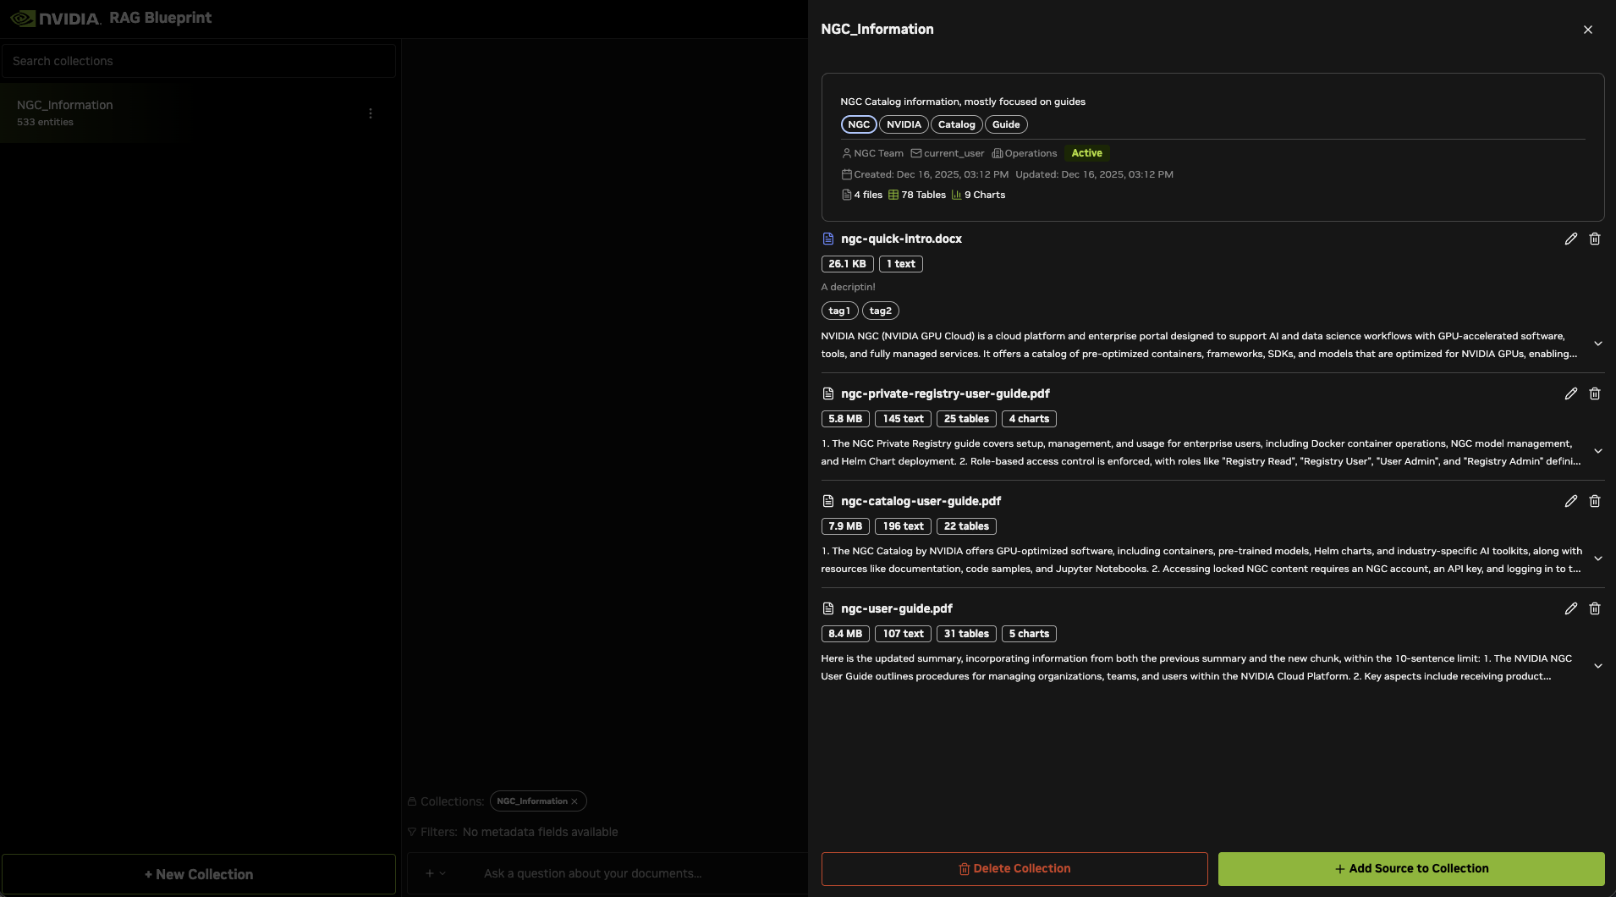This screenshot has width=1616, height=897.
Task: Expand the ngc-quick-intro.docx summary
Action: point(1597,344)
